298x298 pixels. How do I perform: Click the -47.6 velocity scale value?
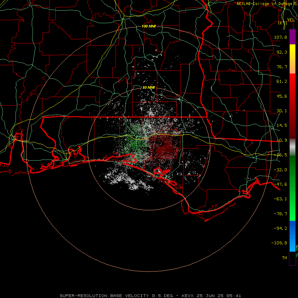[x=280, y=184]
